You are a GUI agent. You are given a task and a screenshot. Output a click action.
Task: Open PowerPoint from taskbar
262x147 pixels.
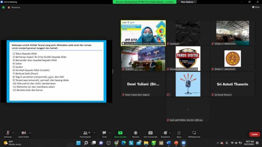click(x=176, y=143)
